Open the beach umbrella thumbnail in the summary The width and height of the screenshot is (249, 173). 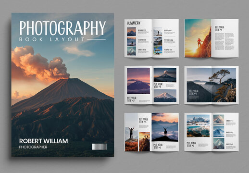pyautogui.click(x=158, y=50)
